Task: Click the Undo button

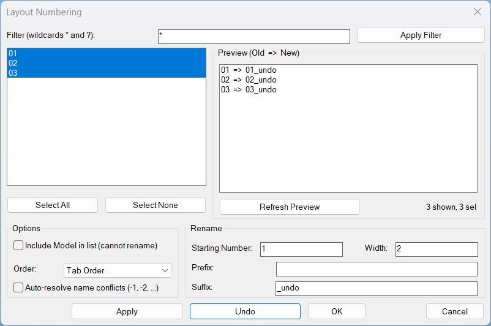Action: click(x=245, y=311)
